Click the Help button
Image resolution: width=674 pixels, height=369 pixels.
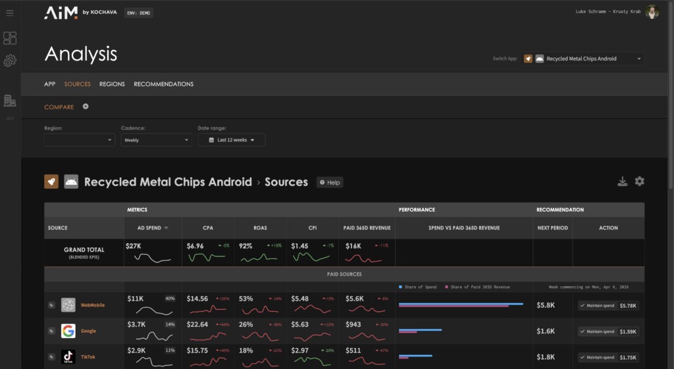coord(330,182)
